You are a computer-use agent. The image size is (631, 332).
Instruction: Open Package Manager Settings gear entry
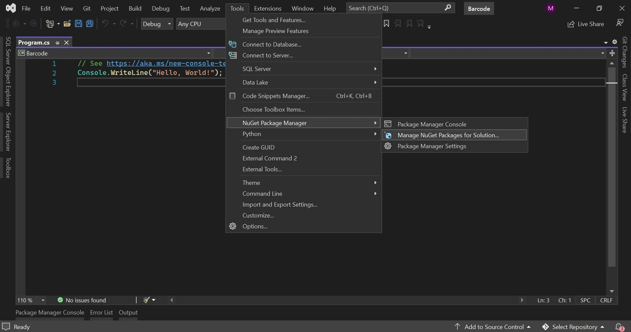coord(432,146)
